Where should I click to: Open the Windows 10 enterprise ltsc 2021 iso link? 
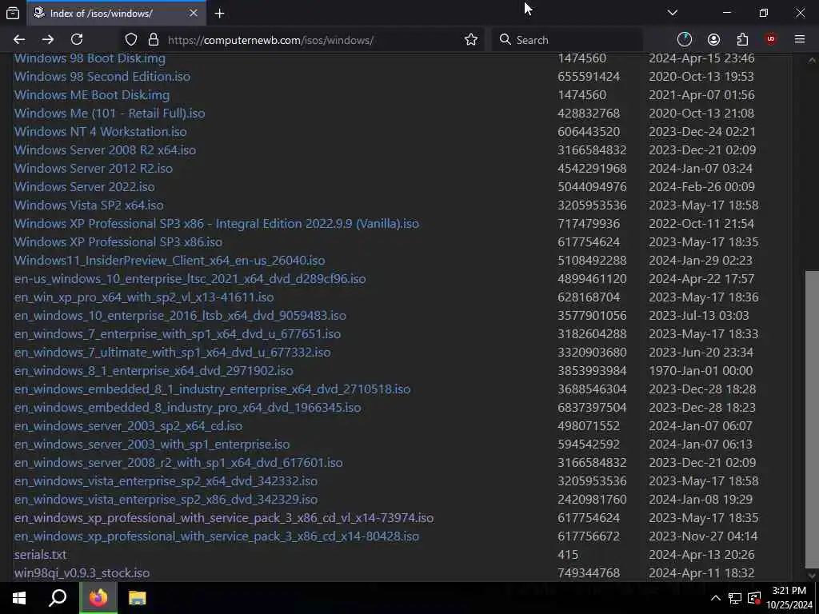click(190, 279)
